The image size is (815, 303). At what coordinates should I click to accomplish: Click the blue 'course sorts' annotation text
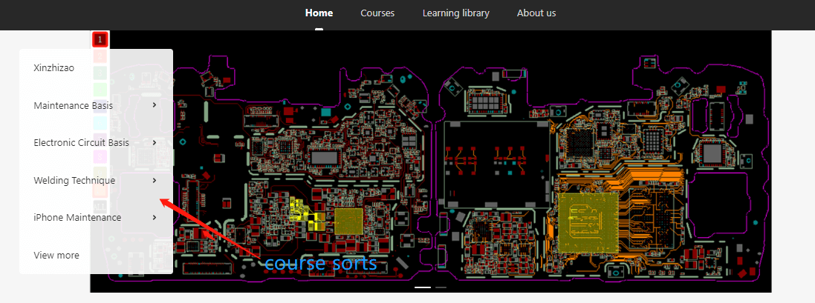pyautogui.click(x=320, y=263)
